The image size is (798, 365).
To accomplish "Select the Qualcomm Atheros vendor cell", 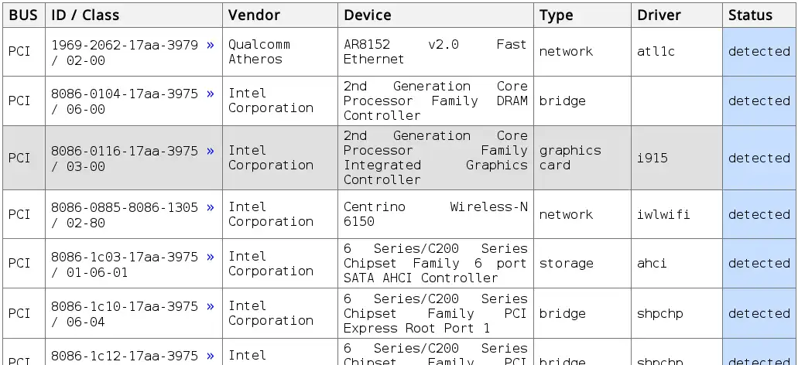I will point(280,52).
